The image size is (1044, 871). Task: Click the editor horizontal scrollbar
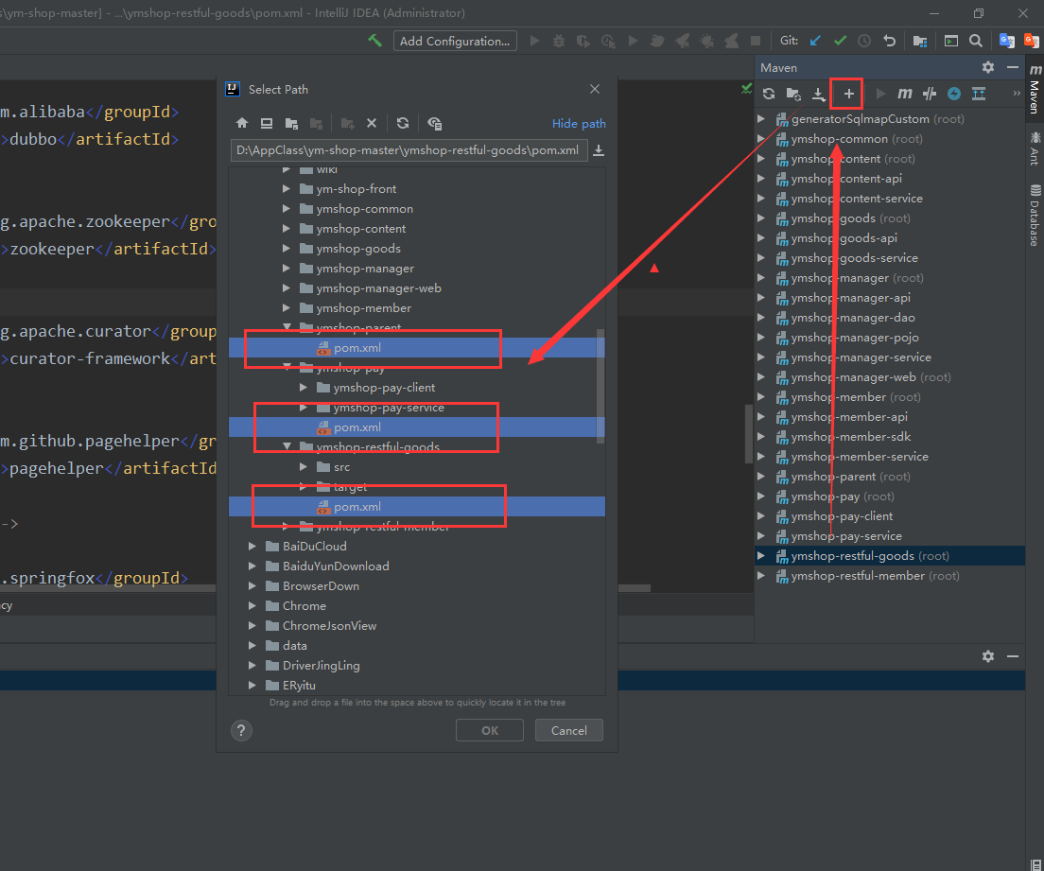click(x=634, y=588)
